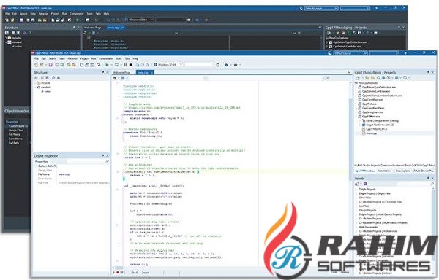Open the File menu in the light window
Viewport: 439px width, 280px height.
37,58
